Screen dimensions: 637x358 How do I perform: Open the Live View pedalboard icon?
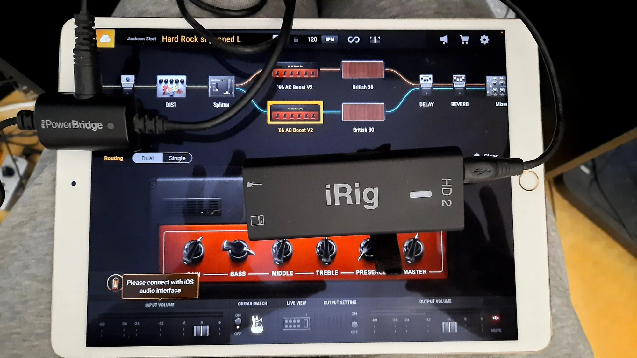pyautogui.click(x=296, y=324)
